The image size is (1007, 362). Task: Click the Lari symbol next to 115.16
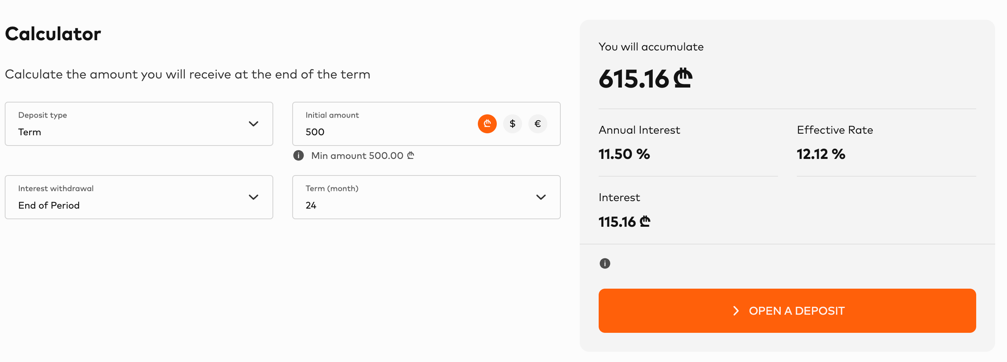644,221
